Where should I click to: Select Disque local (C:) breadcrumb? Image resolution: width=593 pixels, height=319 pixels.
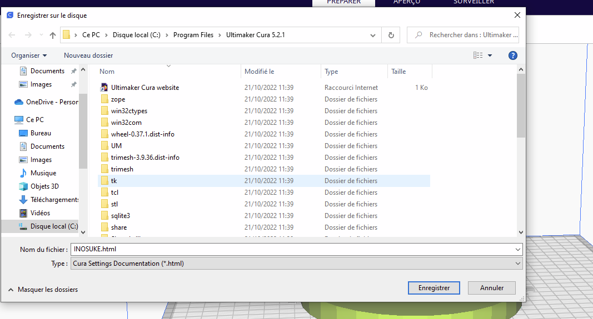tap(137, 35)
